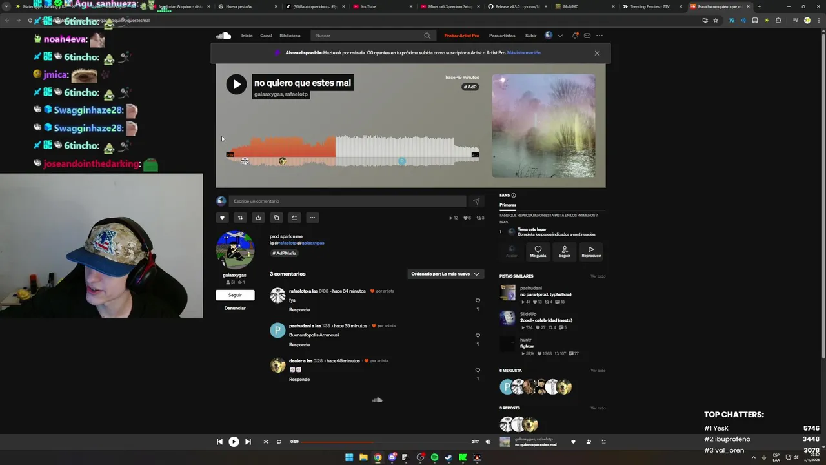This screenshot has width=826, height=465.
Task: Repost the track using the repost icon
Action: tap(240, 218)
